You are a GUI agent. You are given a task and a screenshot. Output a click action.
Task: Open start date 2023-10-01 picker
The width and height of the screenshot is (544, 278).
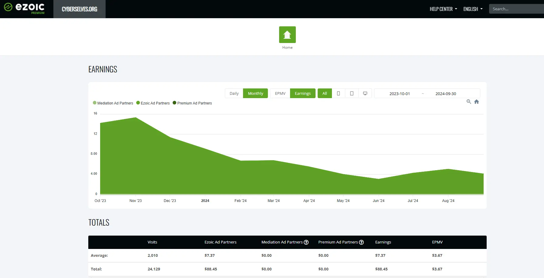400,94
